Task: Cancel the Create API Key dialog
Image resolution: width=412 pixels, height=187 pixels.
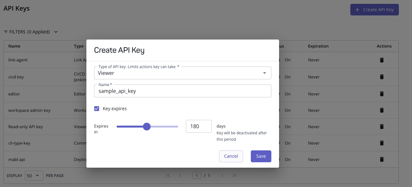Action: coord(231,156)
